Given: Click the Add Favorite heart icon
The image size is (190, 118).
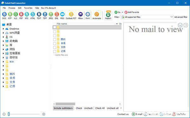Looking at the screenshot, I should [126, 12].
